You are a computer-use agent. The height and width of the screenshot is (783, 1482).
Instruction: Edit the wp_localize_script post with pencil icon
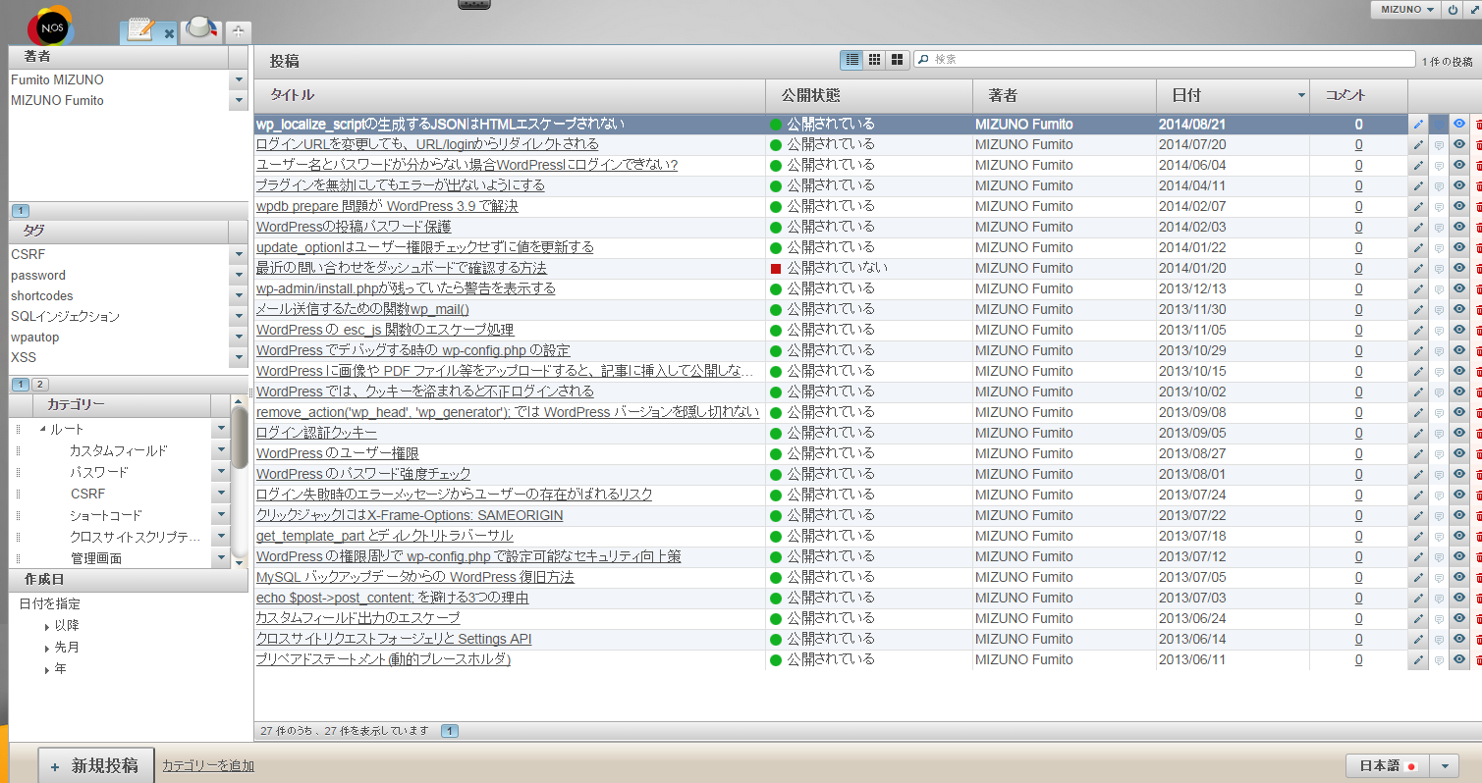pyautogui.click(x=1418, y=125)
